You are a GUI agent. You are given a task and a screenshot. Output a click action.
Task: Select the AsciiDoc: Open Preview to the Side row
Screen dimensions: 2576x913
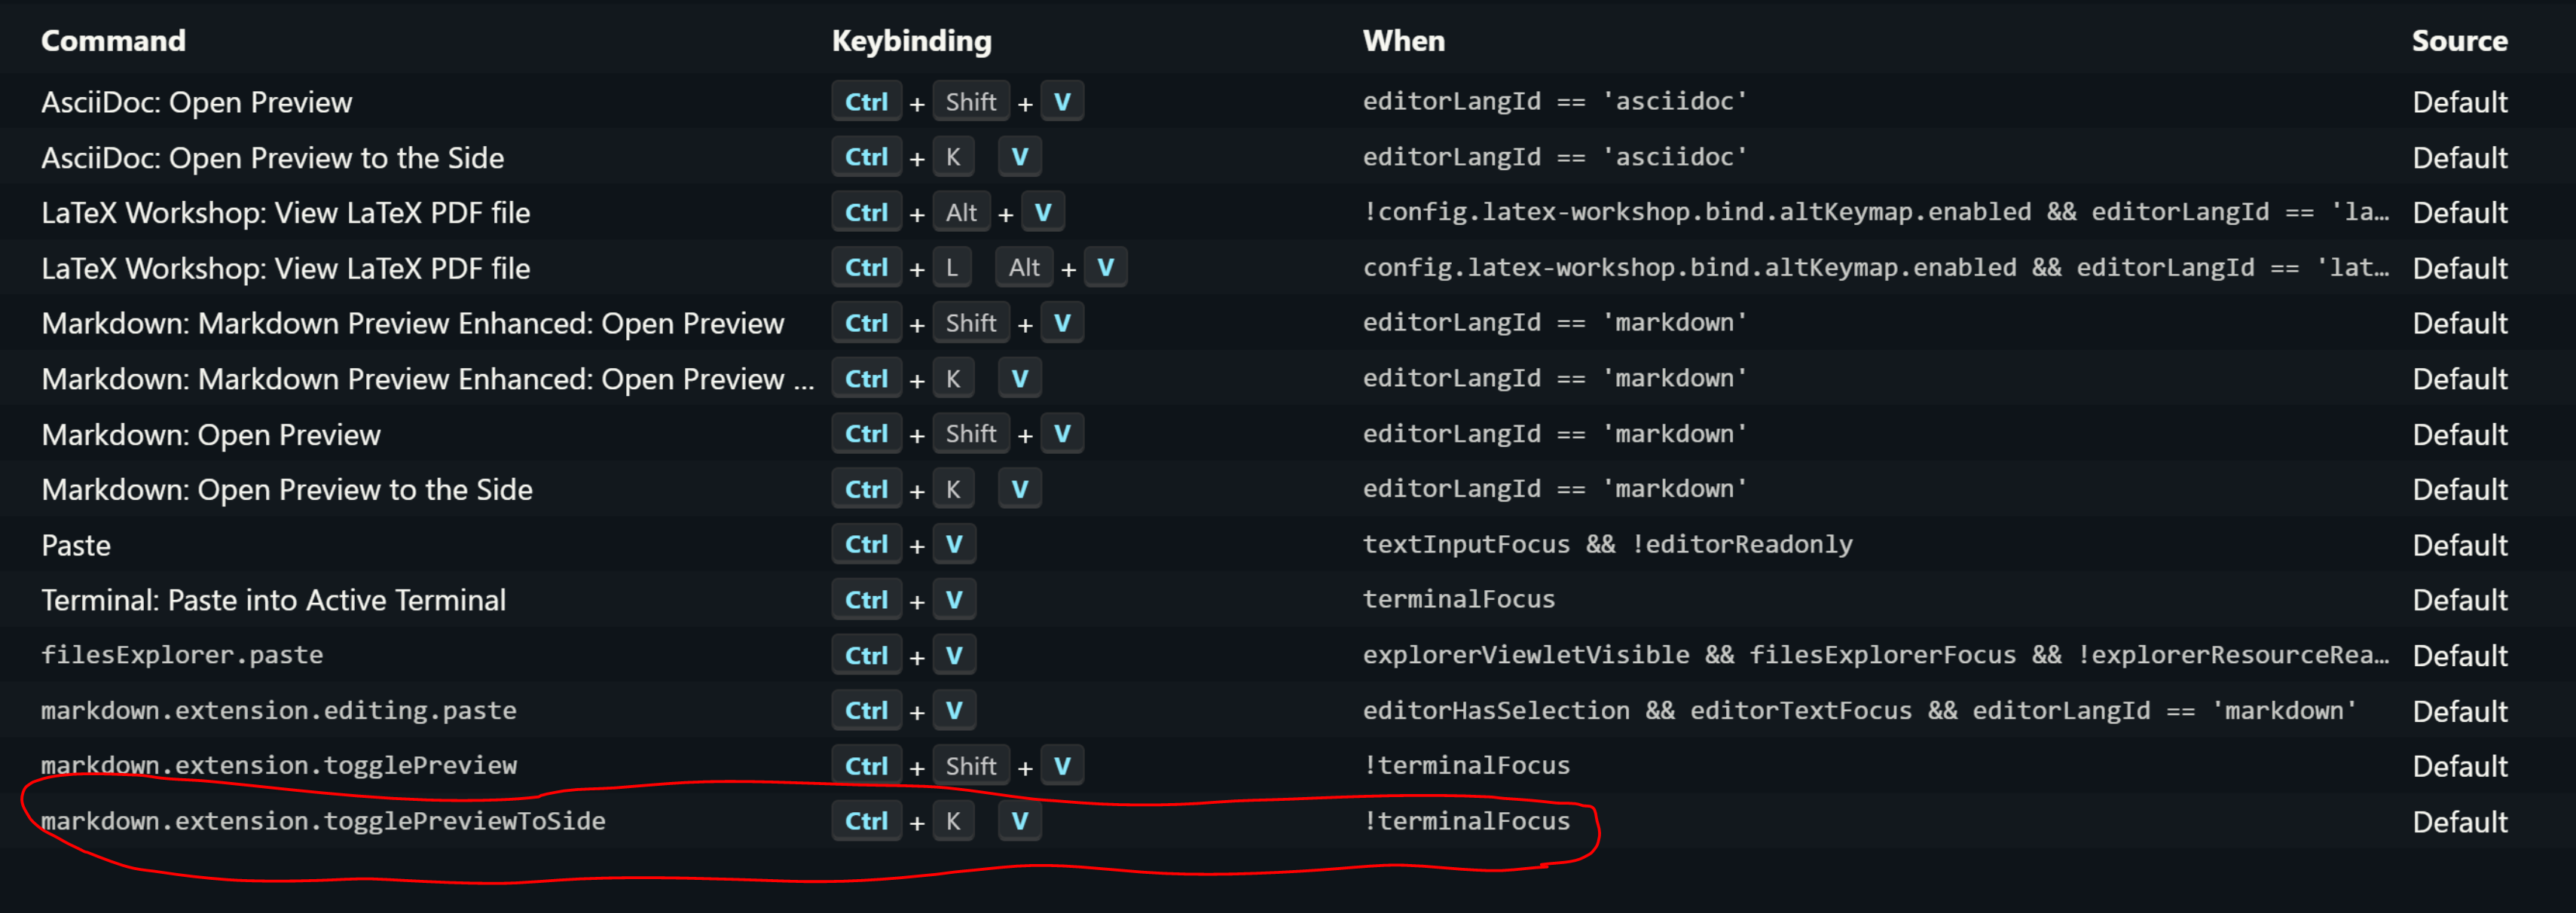coord(272,157)
